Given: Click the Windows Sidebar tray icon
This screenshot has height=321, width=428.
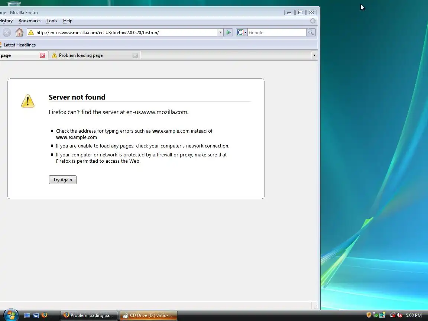Looking at the screenshot, I should pos(382,315).
